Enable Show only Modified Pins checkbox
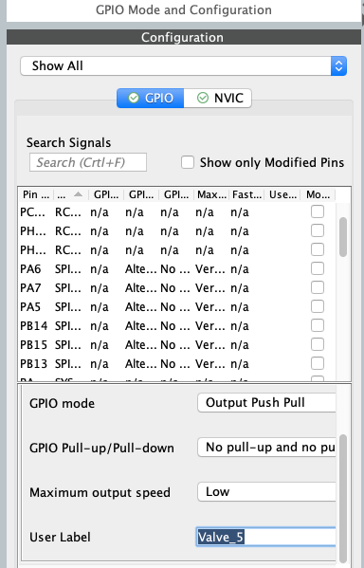 (x=188, y=162)
